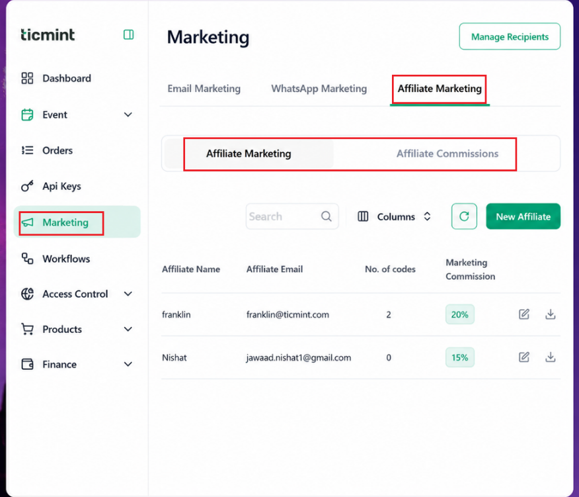579x497 pixels.
Task: Click franklin@ticmint.com email cell
Action: pos(288,315)
